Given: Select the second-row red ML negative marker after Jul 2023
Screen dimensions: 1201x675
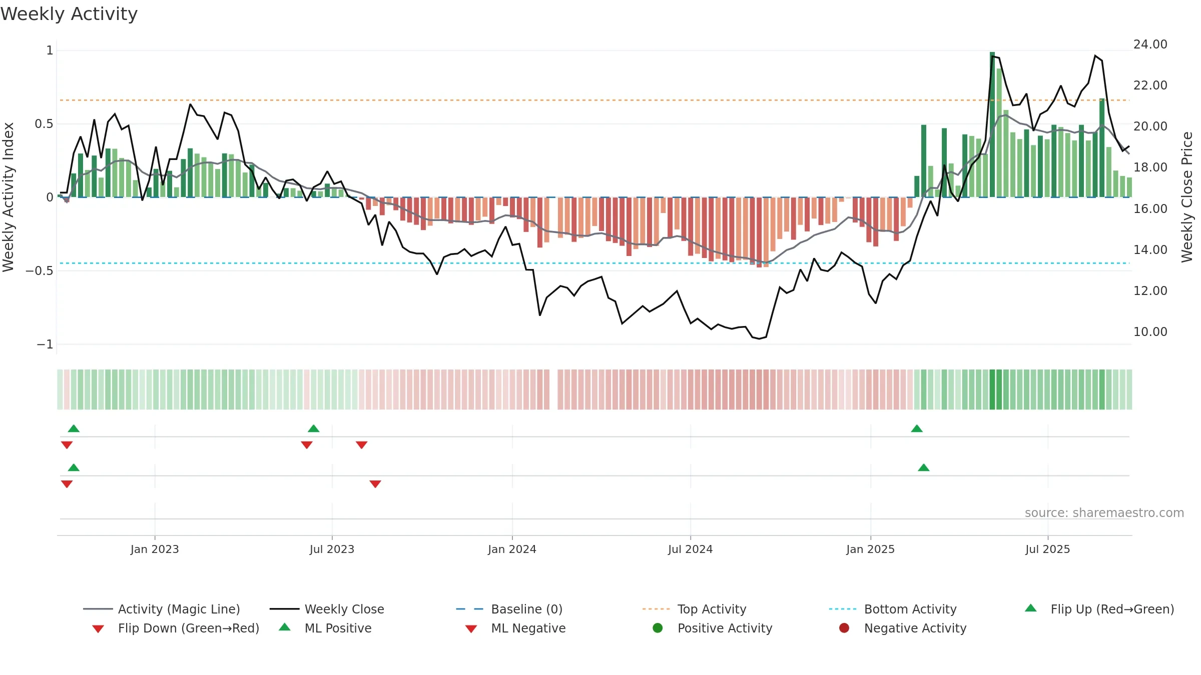Looking at the screenshot, I should click(375, 484).
